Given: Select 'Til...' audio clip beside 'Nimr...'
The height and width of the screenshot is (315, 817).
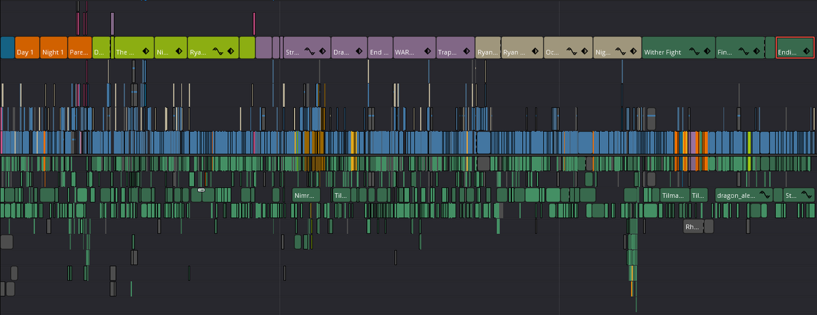Looking at the screenshot, I should pyautogui.click(x=340, y=195).
